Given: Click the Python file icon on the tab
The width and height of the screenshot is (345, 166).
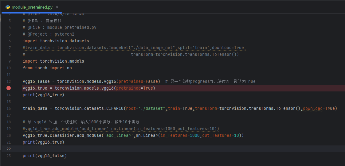Looking at the screenshot, I should (8, 7).
